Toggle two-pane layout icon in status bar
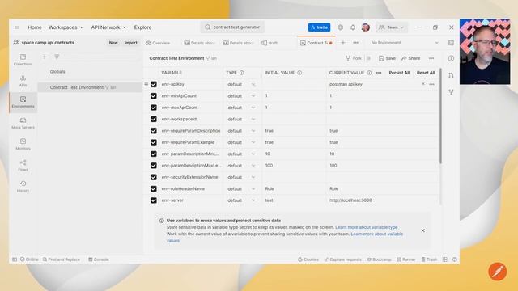 [445, 259]
